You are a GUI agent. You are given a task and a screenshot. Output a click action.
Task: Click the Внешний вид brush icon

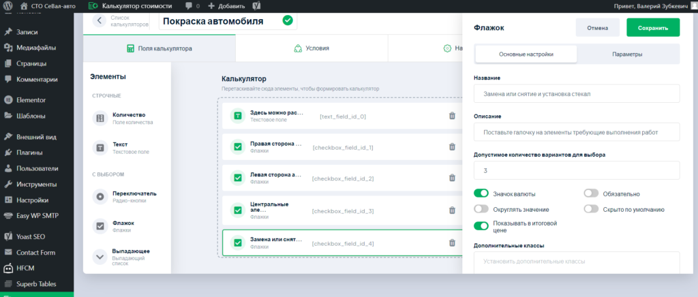[x=8, y=137]
